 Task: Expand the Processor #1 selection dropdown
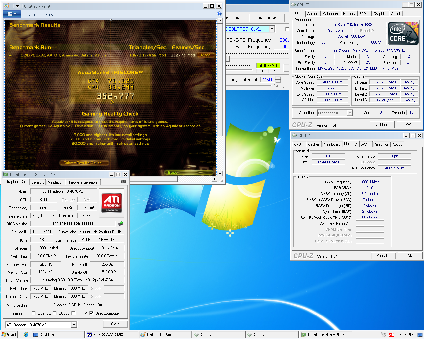(x=350, y=113)
